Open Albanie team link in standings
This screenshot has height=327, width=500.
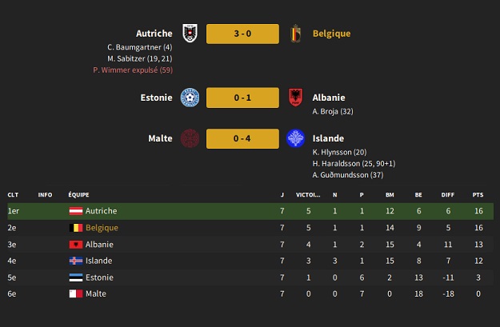click(99, 245)
